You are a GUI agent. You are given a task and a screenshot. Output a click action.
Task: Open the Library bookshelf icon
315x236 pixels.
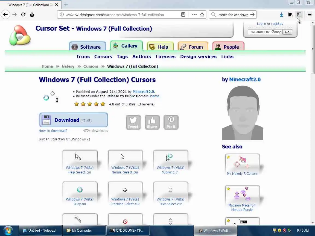pyautogui.click(x=290, y=15)
